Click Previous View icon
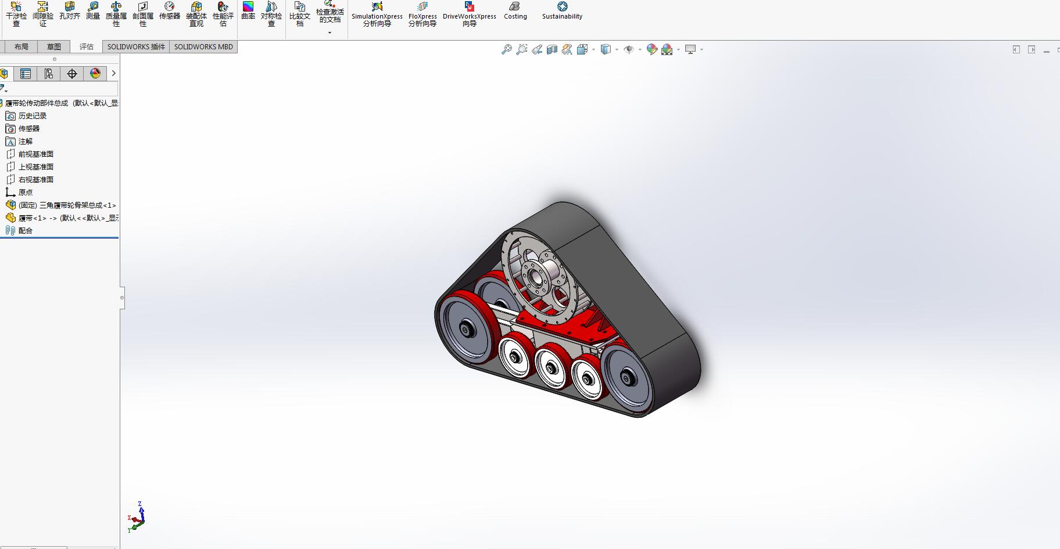 [x=537, y=50]
